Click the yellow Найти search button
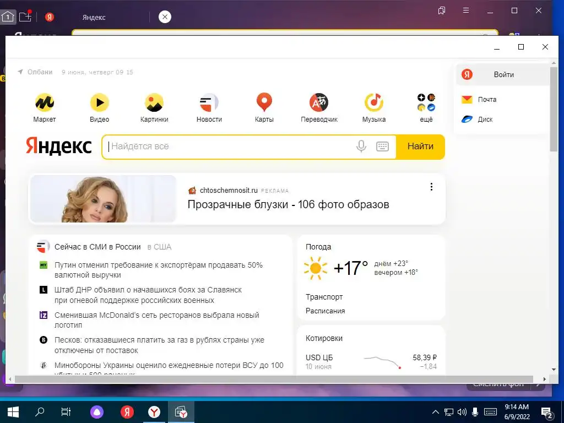The width and height of the screenshot is (564, 423). pyautogui.click(x=420, y=147)
